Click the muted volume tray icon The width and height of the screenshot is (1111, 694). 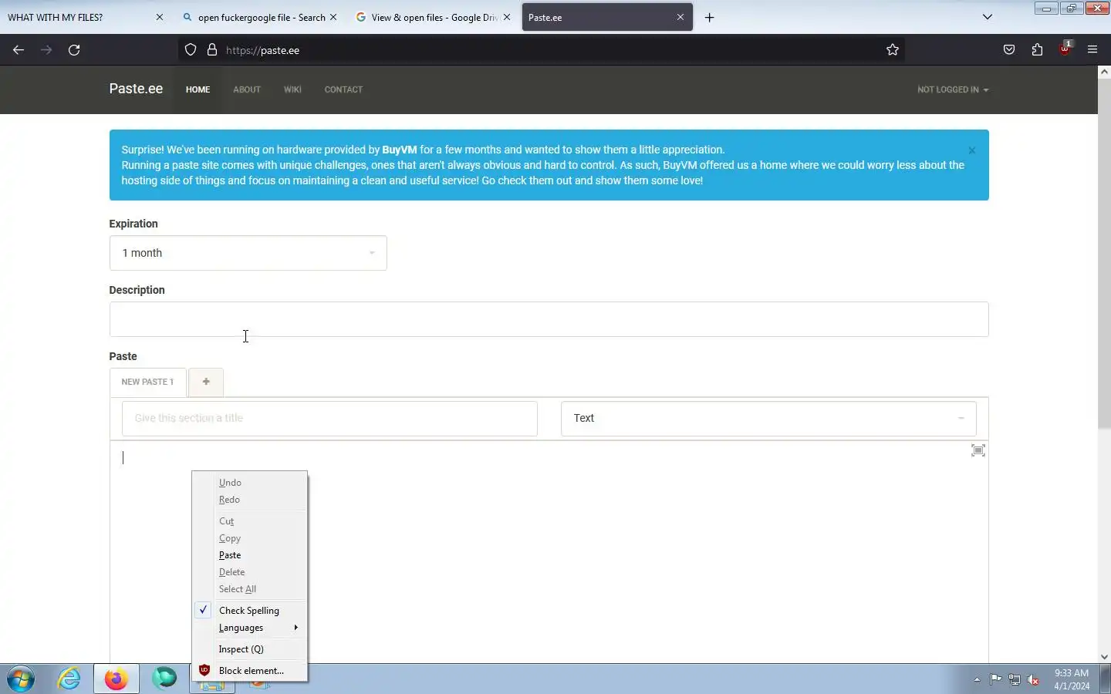(x=1034, y=679)
